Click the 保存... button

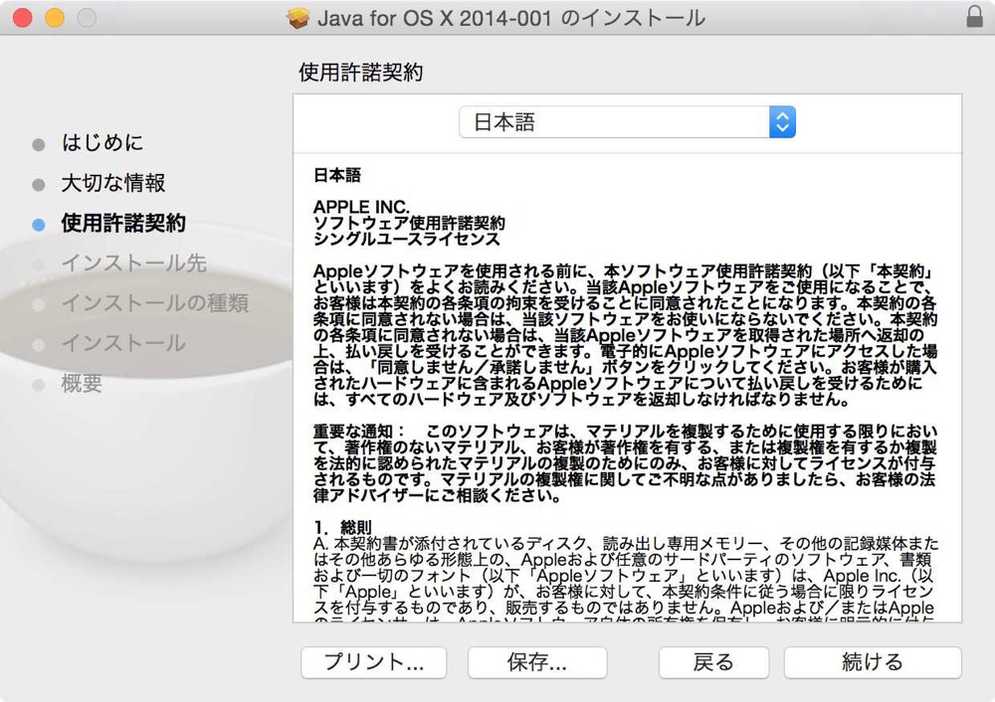click(x=537, y=662)
